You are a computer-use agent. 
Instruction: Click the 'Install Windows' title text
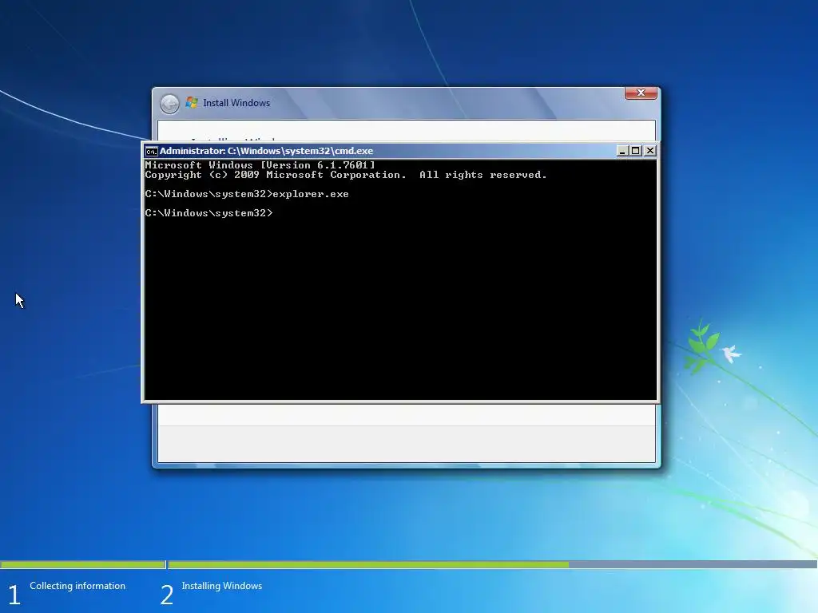coord(236,103)
